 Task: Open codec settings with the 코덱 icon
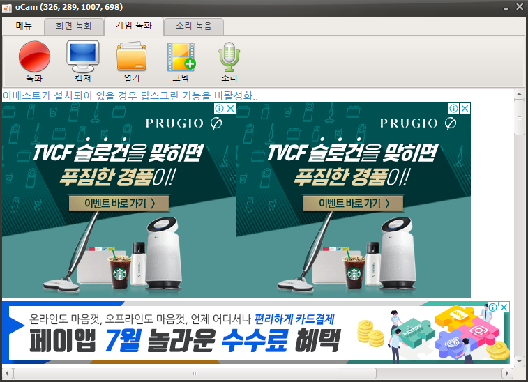[181, 61]
